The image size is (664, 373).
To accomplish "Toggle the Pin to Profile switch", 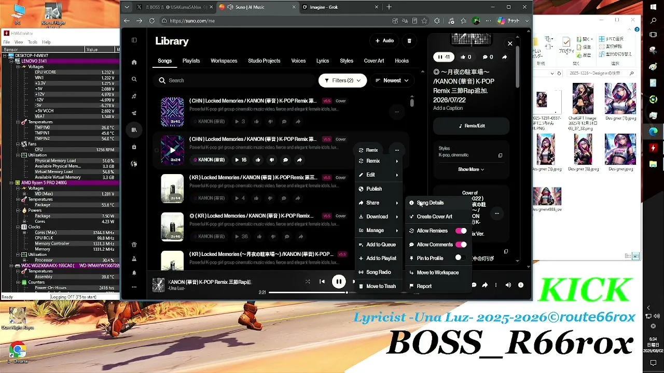I will coord(461,258).
